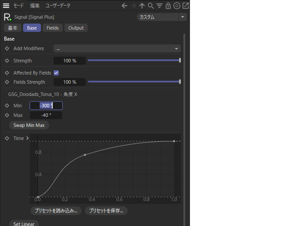Click the up arrow navigation icon
Screen dimensions: 305x226
click(x=142, y=6)
